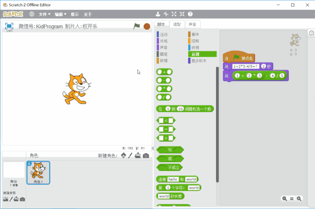Switch to the 声音 tab
Viewport: 315px width, 209px height.
192,24
